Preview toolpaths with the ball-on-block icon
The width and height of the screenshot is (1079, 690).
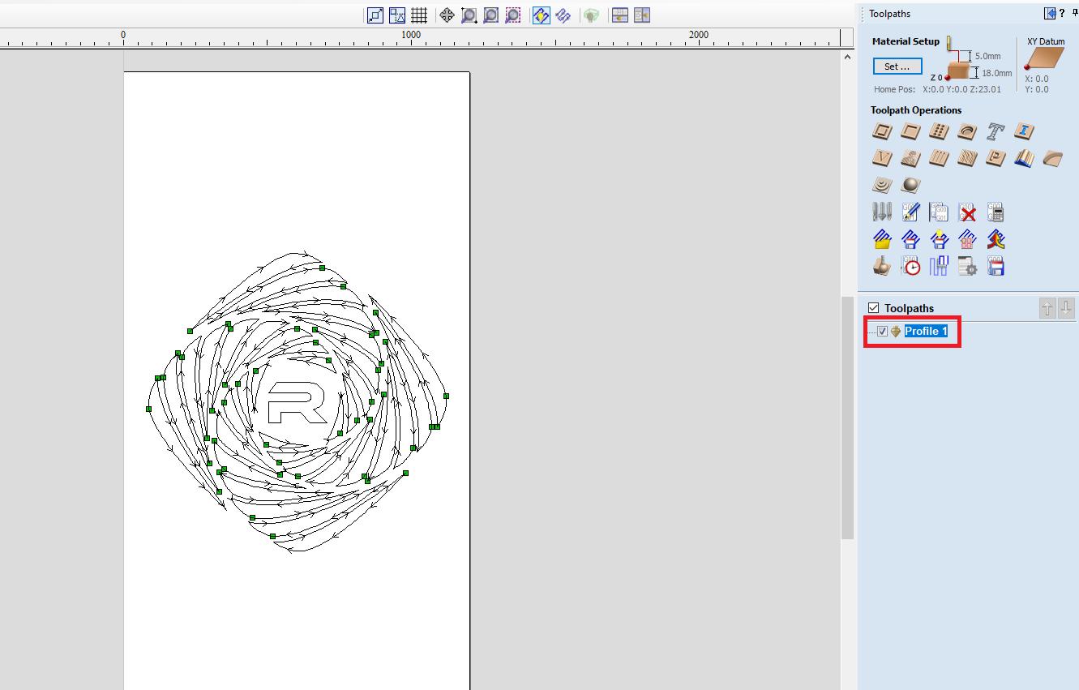[x=882, y=266]
